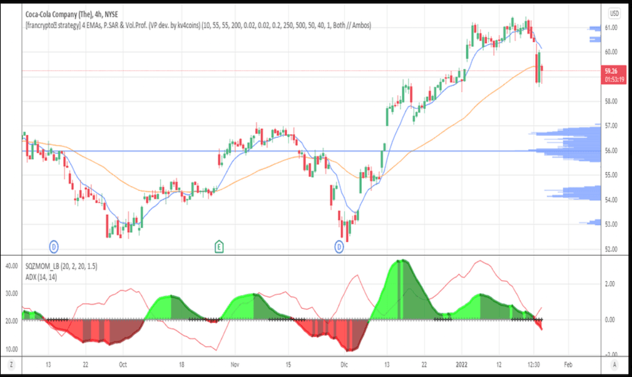The image size is (632, 377).
Task: Click the Oct label on time axis
Action: pos(123,364)
